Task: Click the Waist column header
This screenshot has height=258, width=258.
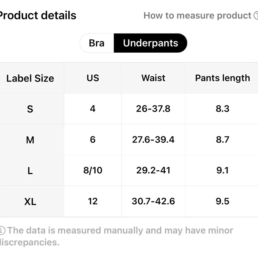Action: (x=153, y=78)
